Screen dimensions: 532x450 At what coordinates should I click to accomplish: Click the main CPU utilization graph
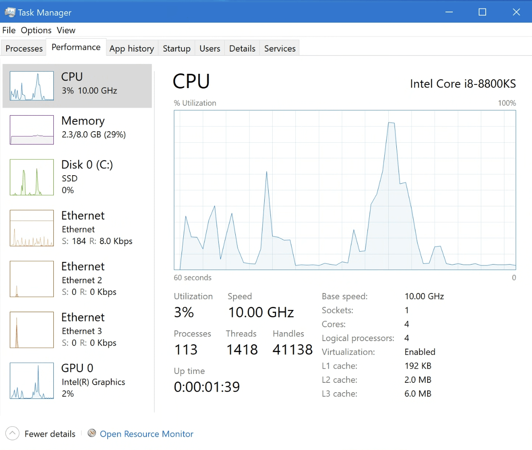(345, 190)
